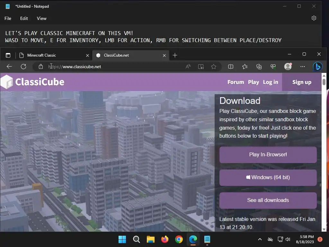View site information lock icon
Screen dimensions: 329x247
[x=41, y=67]
